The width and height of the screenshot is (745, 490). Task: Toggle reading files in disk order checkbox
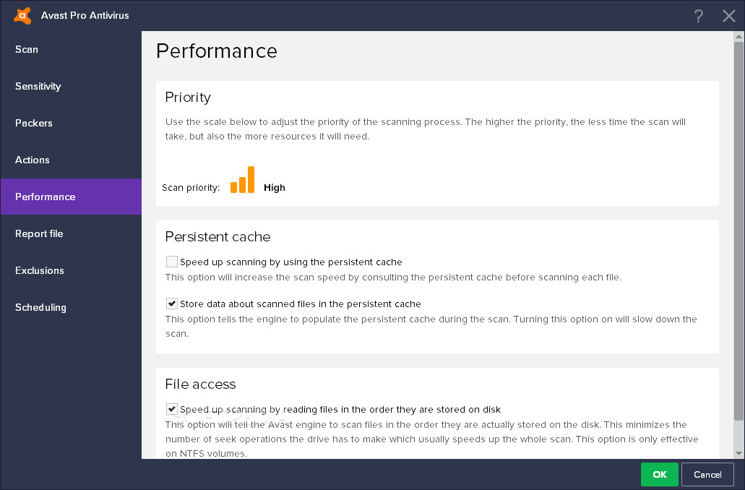(x=172, y=409)
